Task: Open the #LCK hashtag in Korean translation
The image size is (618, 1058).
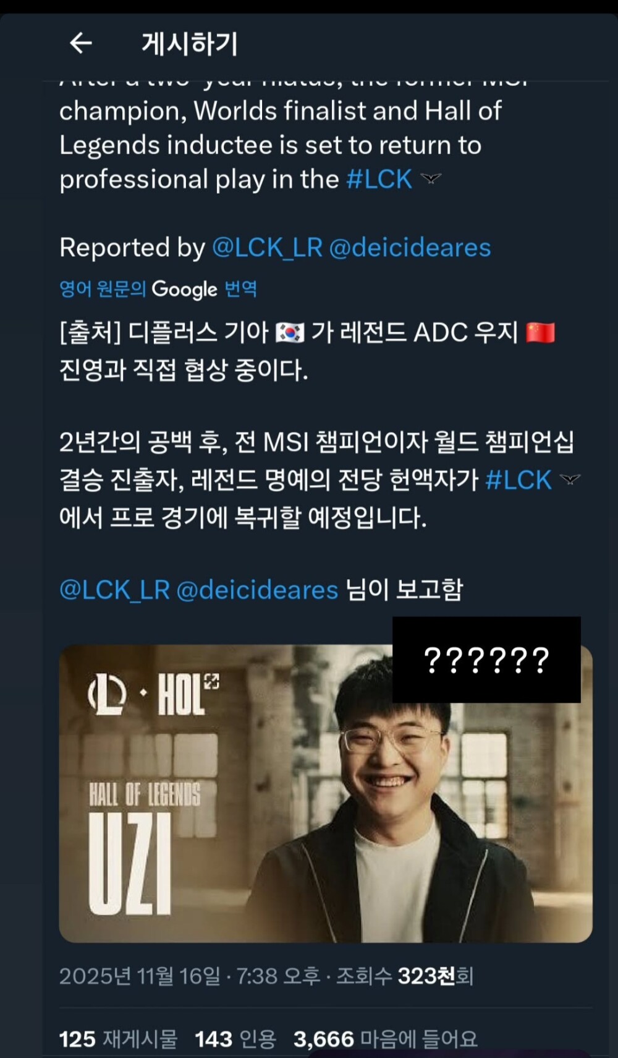Action: 519,480
